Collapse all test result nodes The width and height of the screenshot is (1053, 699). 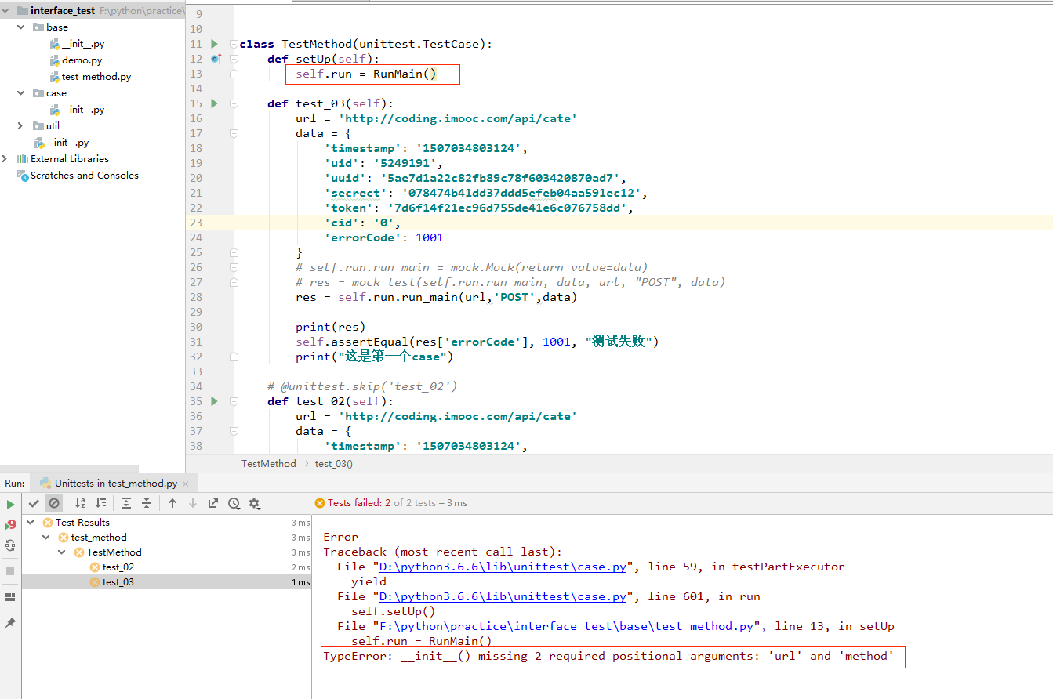click(147, 503)
